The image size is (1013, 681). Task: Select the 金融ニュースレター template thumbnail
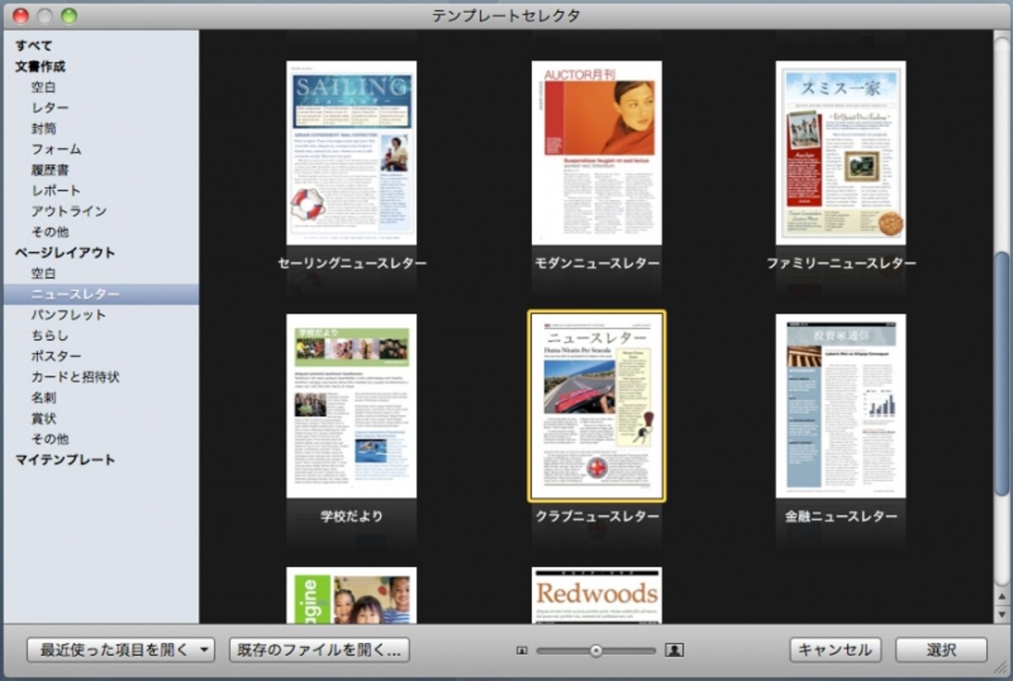point(841,406)
